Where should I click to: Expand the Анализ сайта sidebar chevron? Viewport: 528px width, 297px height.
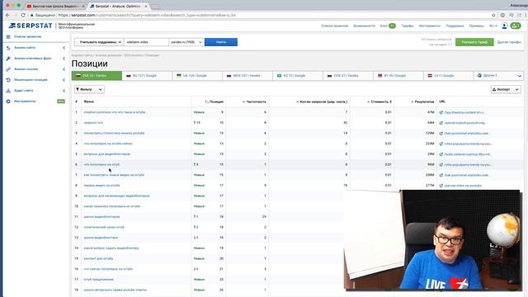[64, 48]
